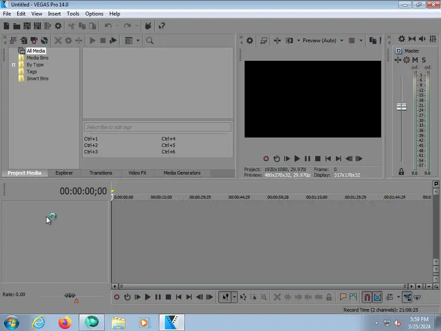
Task: Click the timeline horizontal scrollbar
Action: click(x=263, y=287)
